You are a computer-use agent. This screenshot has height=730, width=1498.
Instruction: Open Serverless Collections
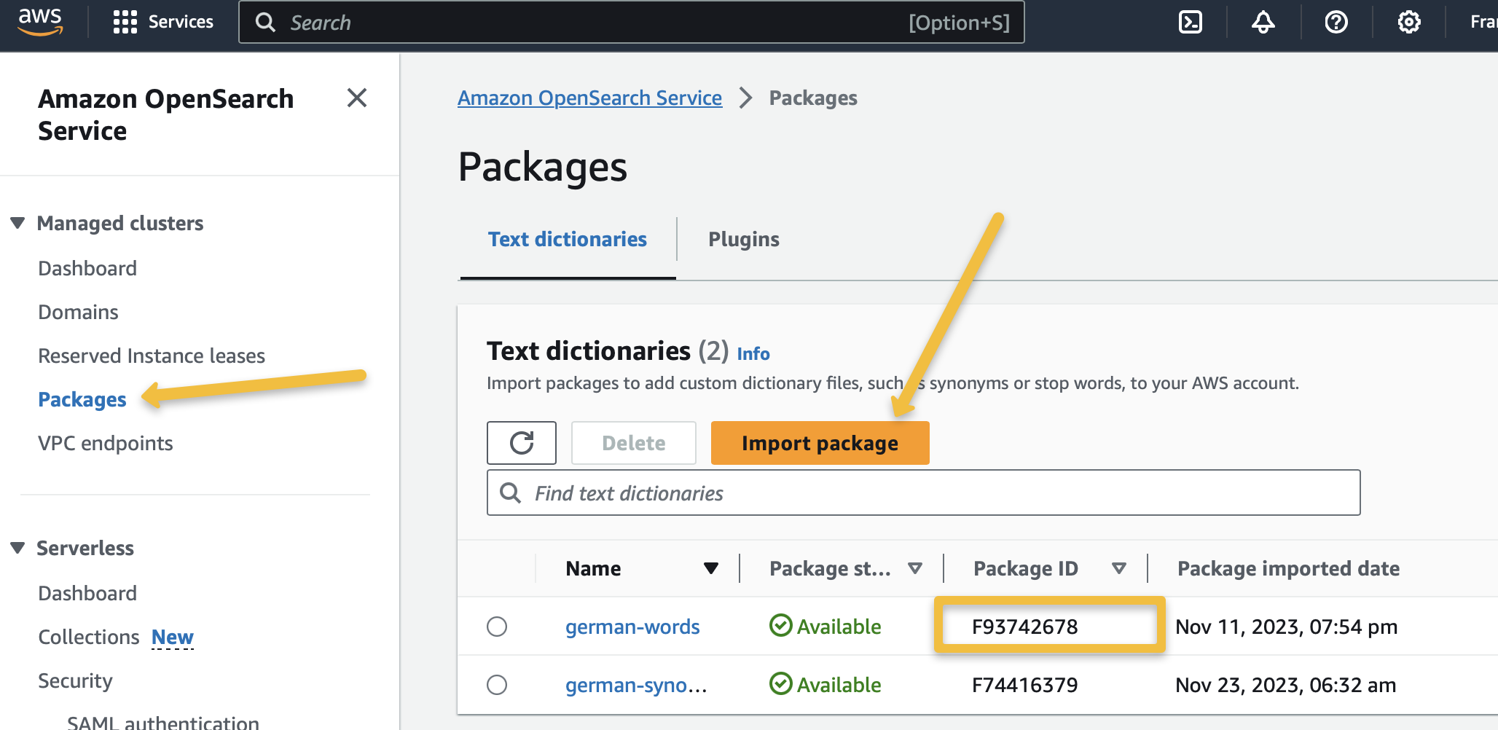89,637
